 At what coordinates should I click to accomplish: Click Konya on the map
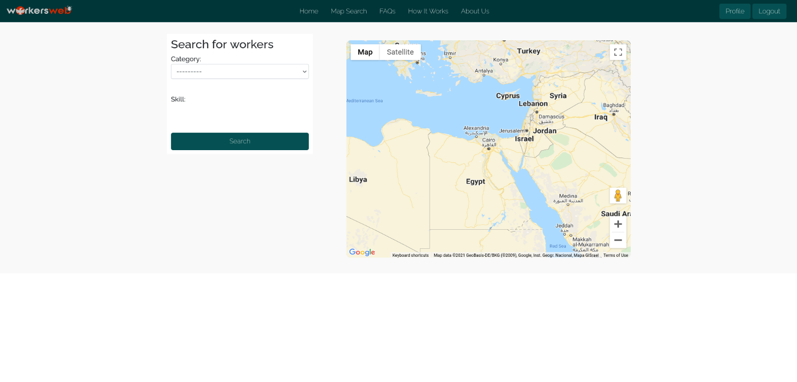click(501, 60)
